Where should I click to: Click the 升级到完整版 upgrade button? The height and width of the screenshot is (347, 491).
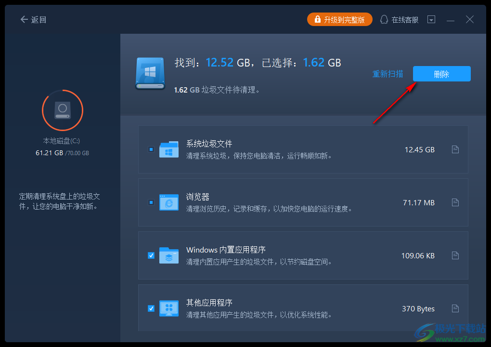340,19
